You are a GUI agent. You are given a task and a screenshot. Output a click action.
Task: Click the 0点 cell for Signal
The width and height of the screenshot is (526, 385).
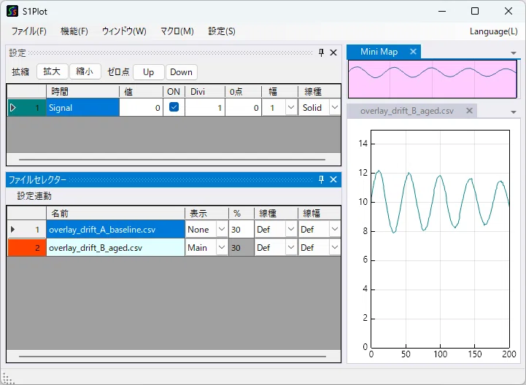tap(243, 108)
